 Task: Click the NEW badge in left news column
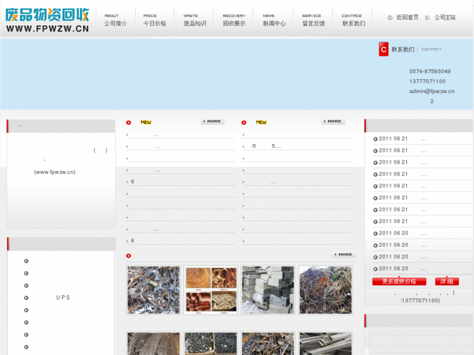(145, 122)
